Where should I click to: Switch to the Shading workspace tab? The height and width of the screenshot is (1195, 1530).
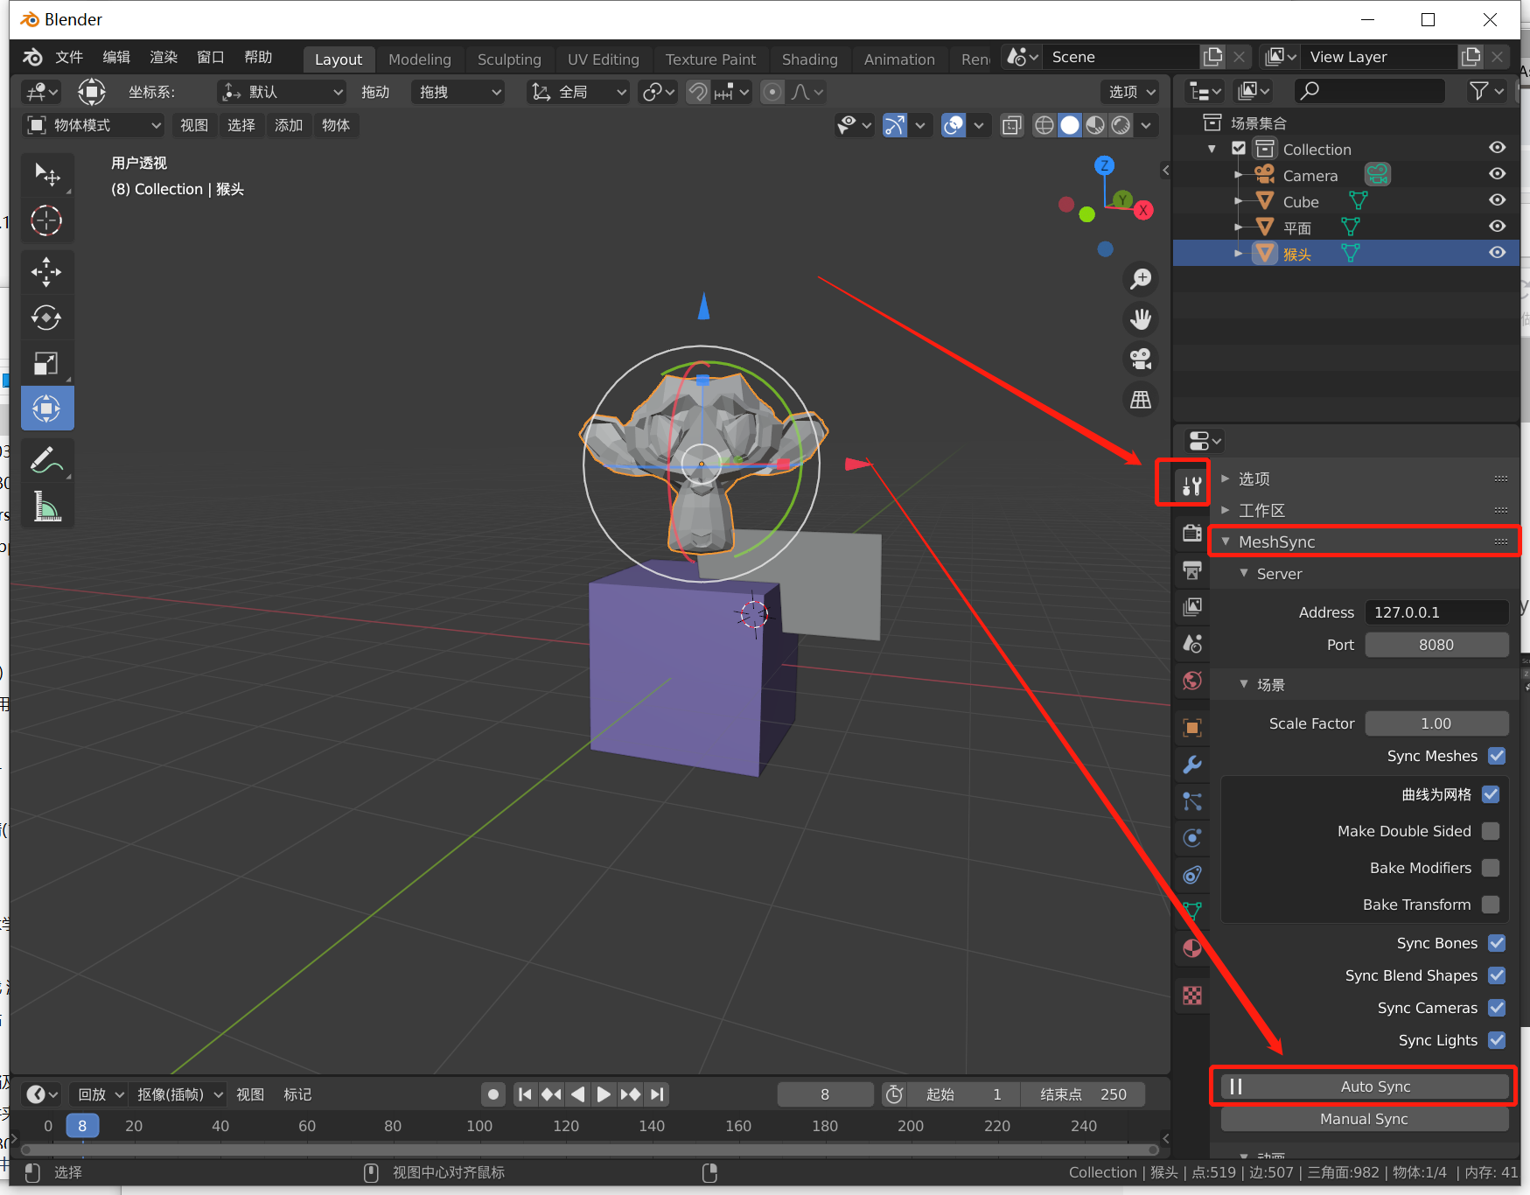tap(808, 59)
